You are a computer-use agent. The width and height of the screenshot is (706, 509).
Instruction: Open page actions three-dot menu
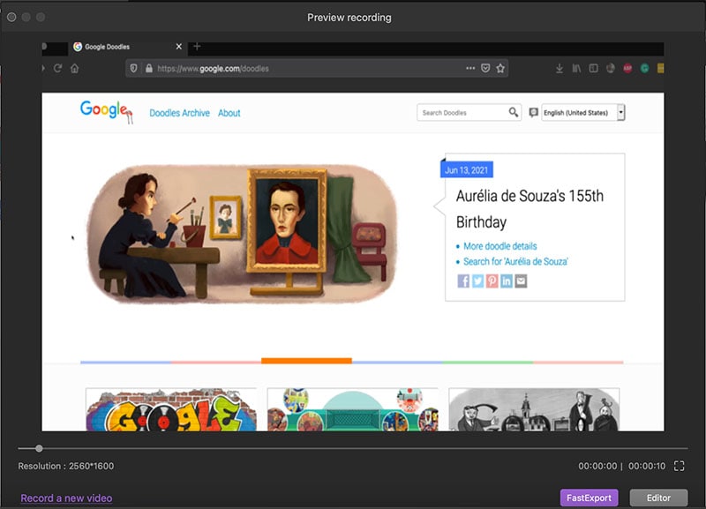(470, 68)
